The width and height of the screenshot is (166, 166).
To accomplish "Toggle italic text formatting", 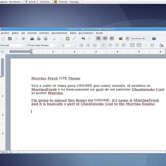I will (x=88, y=45).
